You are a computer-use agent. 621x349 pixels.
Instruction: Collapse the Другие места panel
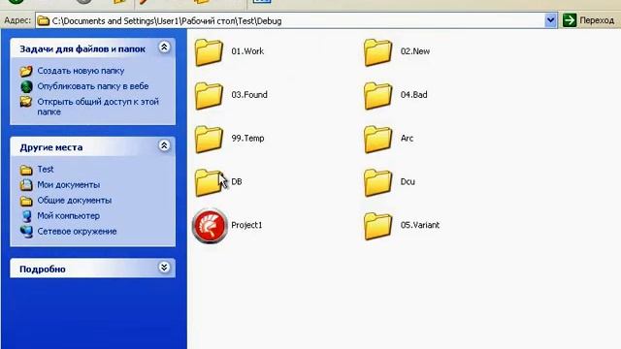pos(164,145)
